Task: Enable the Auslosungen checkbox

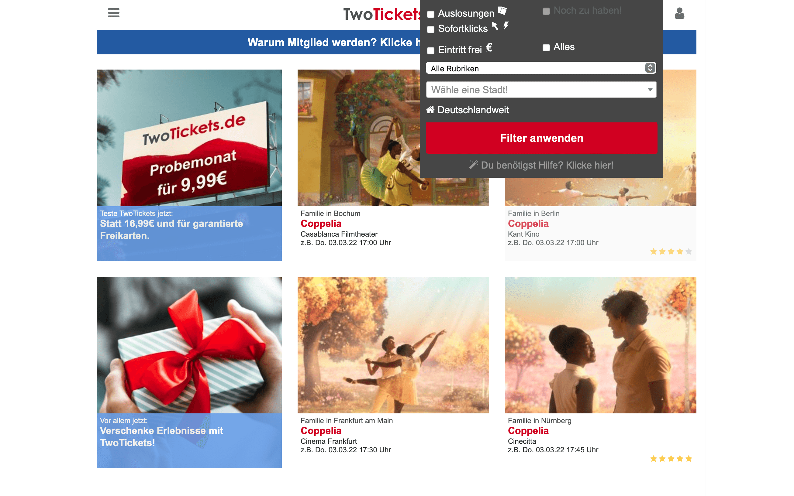Action: (x=431, y=14)
